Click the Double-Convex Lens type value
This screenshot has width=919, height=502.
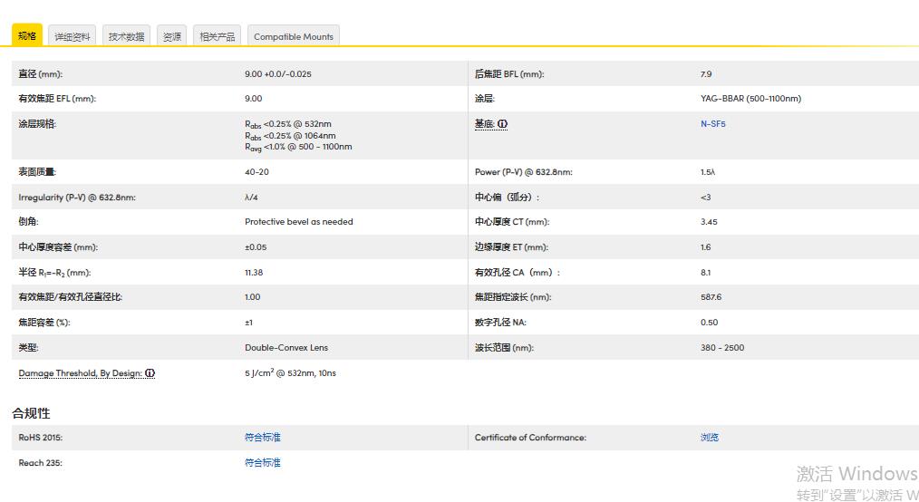[286, 348]
